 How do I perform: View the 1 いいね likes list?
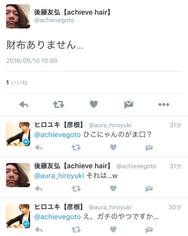(17, 83)
